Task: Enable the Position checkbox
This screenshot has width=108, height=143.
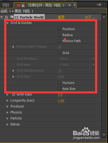Action: tap(59, 29)
